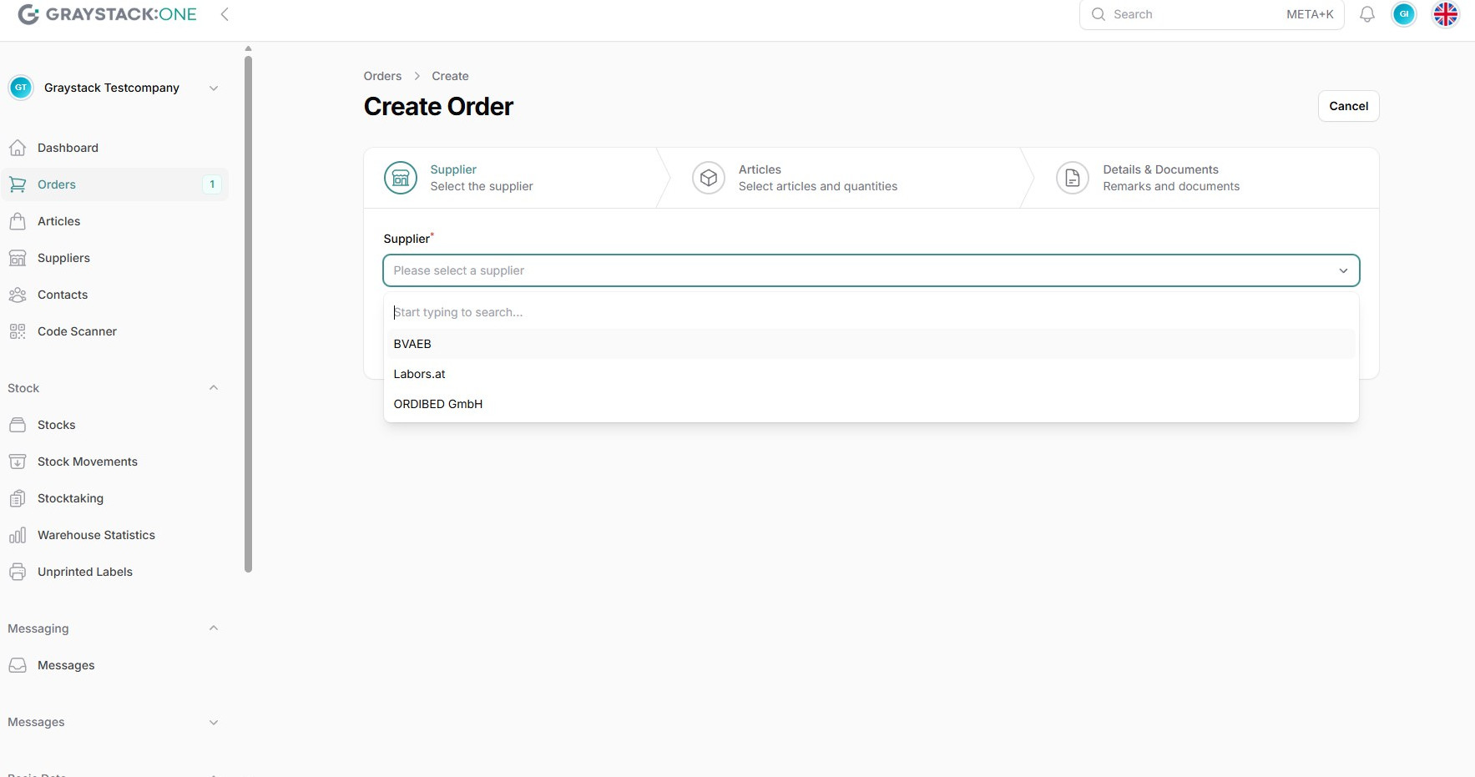This screenshot has width=1475, height=777.
Task: Collapse the Messaging section
Action: click(x=214, y=628)
